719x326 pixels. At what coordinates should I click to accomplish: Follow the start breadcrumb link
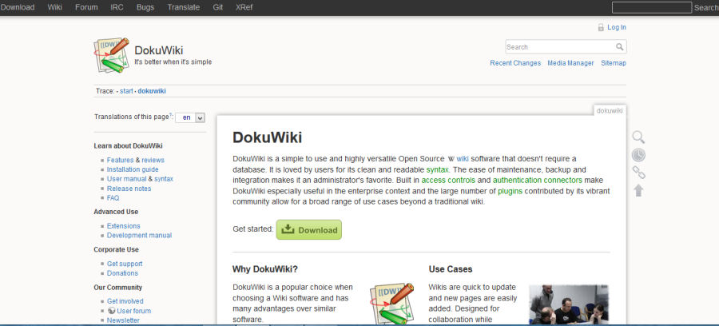click(126, 91)
